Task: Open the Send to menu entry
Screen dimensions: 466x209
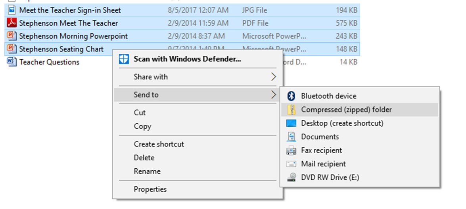Action: [x=198, y=95]
